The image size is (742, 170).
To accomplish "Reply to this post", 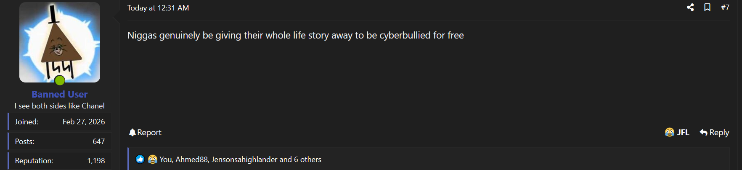I will tap(714, 132).
